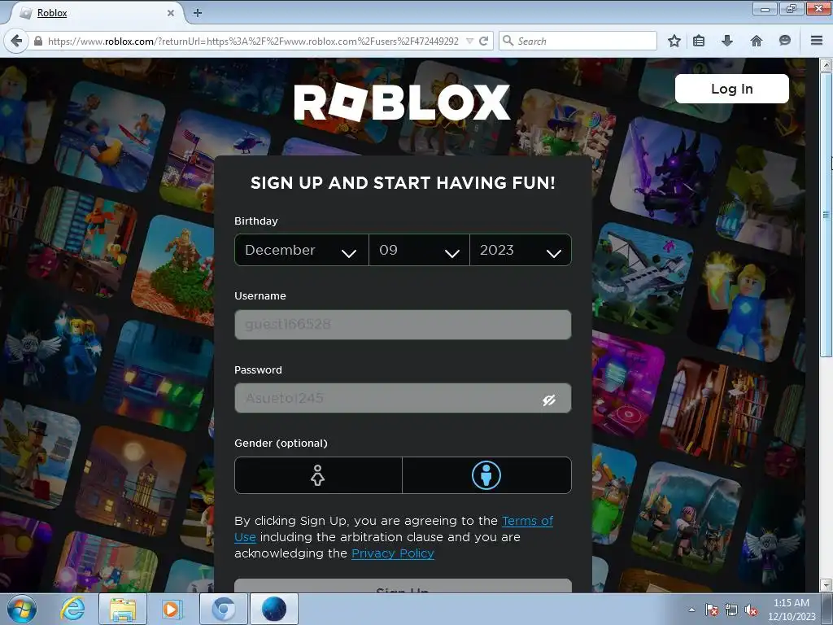Open the downloads arrow icon

click(x=727, y=41)
